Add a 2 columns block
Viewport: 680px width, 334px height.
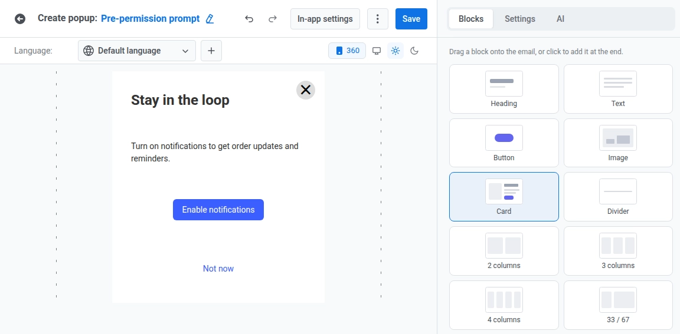(x=504, y=251)
